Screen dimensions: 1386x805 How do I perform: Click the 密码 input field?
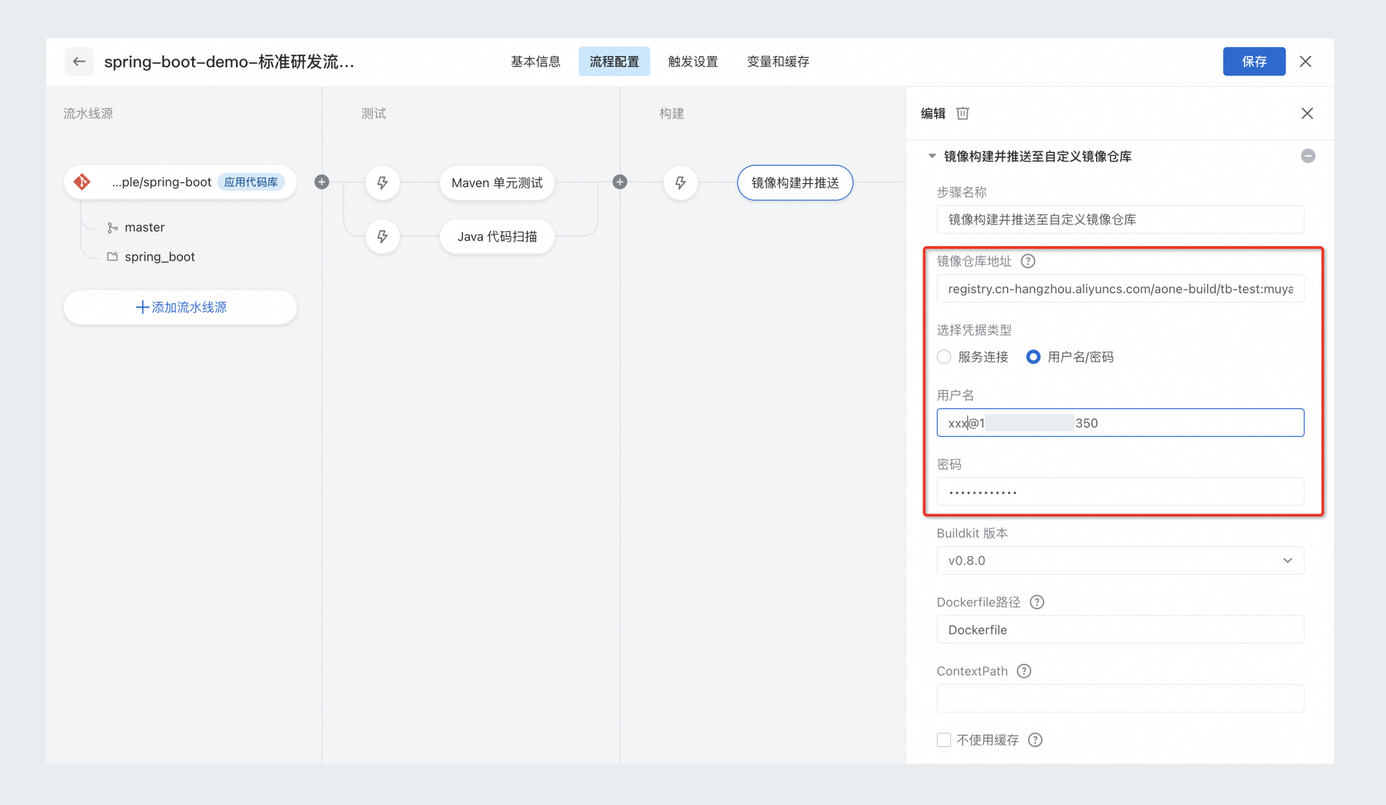1120,491
